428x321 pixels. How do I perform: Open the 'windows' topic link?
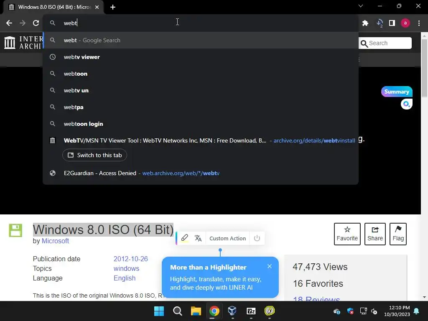pyautogui.click(x=126, y=268)
